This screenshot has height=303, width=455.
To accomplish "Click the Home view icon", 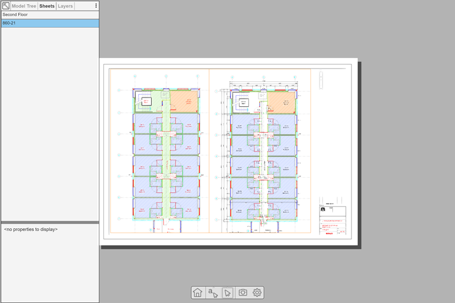I will click(x=198, y=293).
